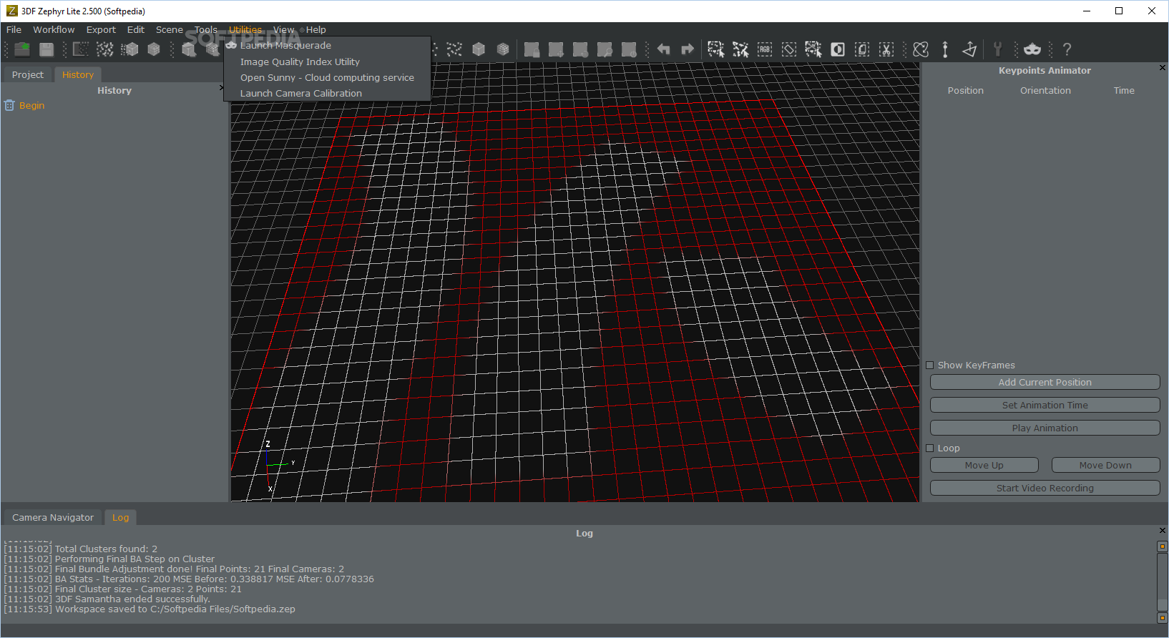Select the Begin history entry
This screenshot has height=638, width=1169.
pyautogui.click(x=31, y=106)
